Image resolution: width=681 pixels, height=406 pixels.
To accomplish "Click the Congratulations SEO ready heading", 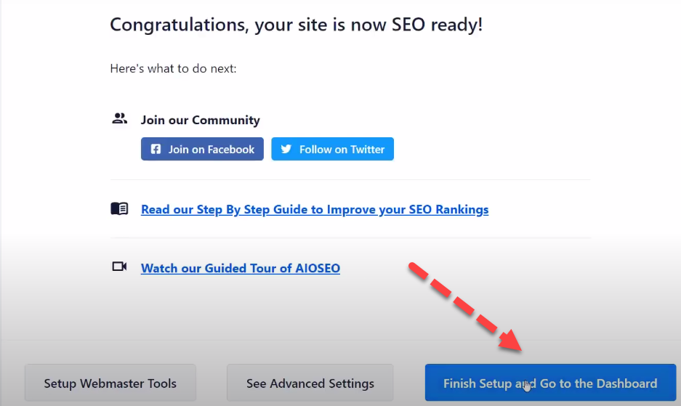I will 296,25.
